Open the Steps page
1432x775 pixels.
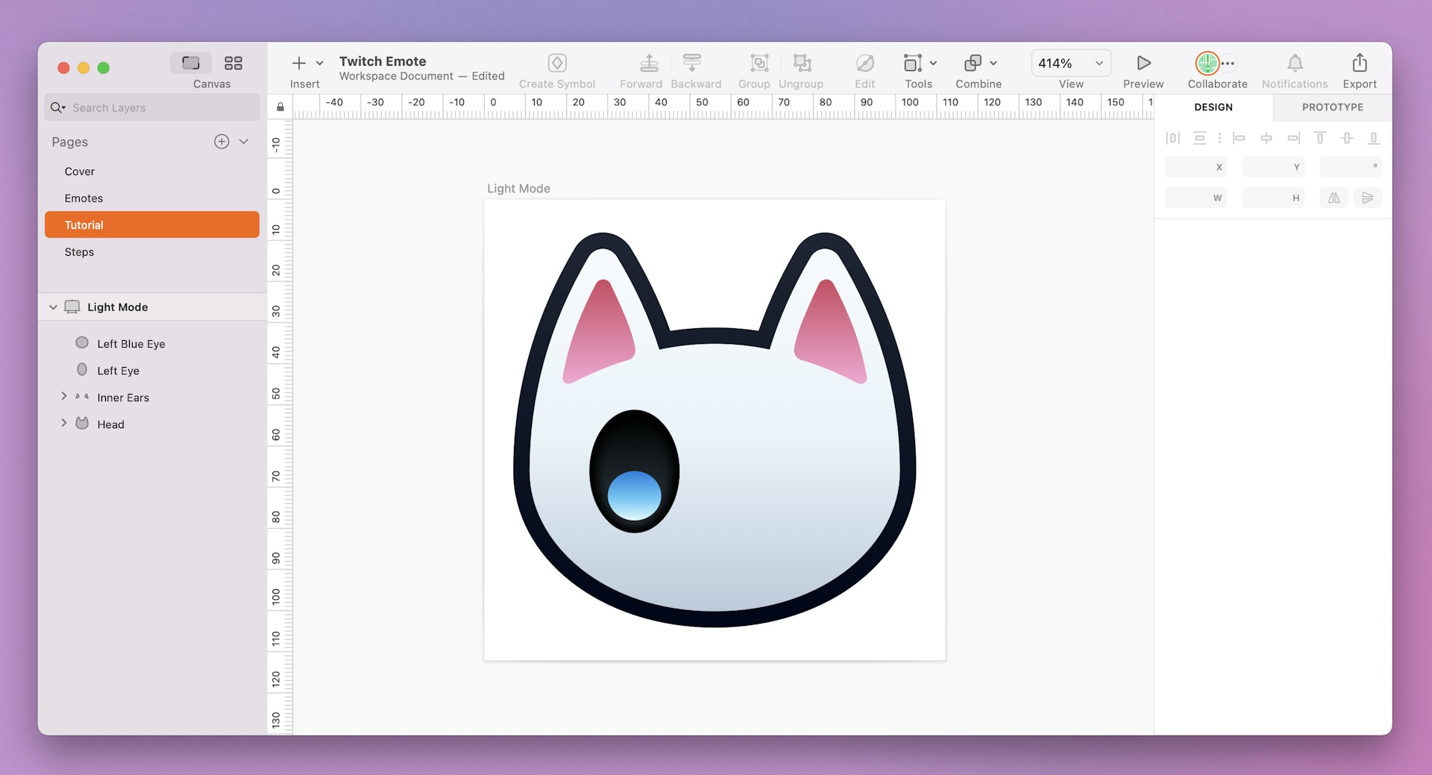79,252
